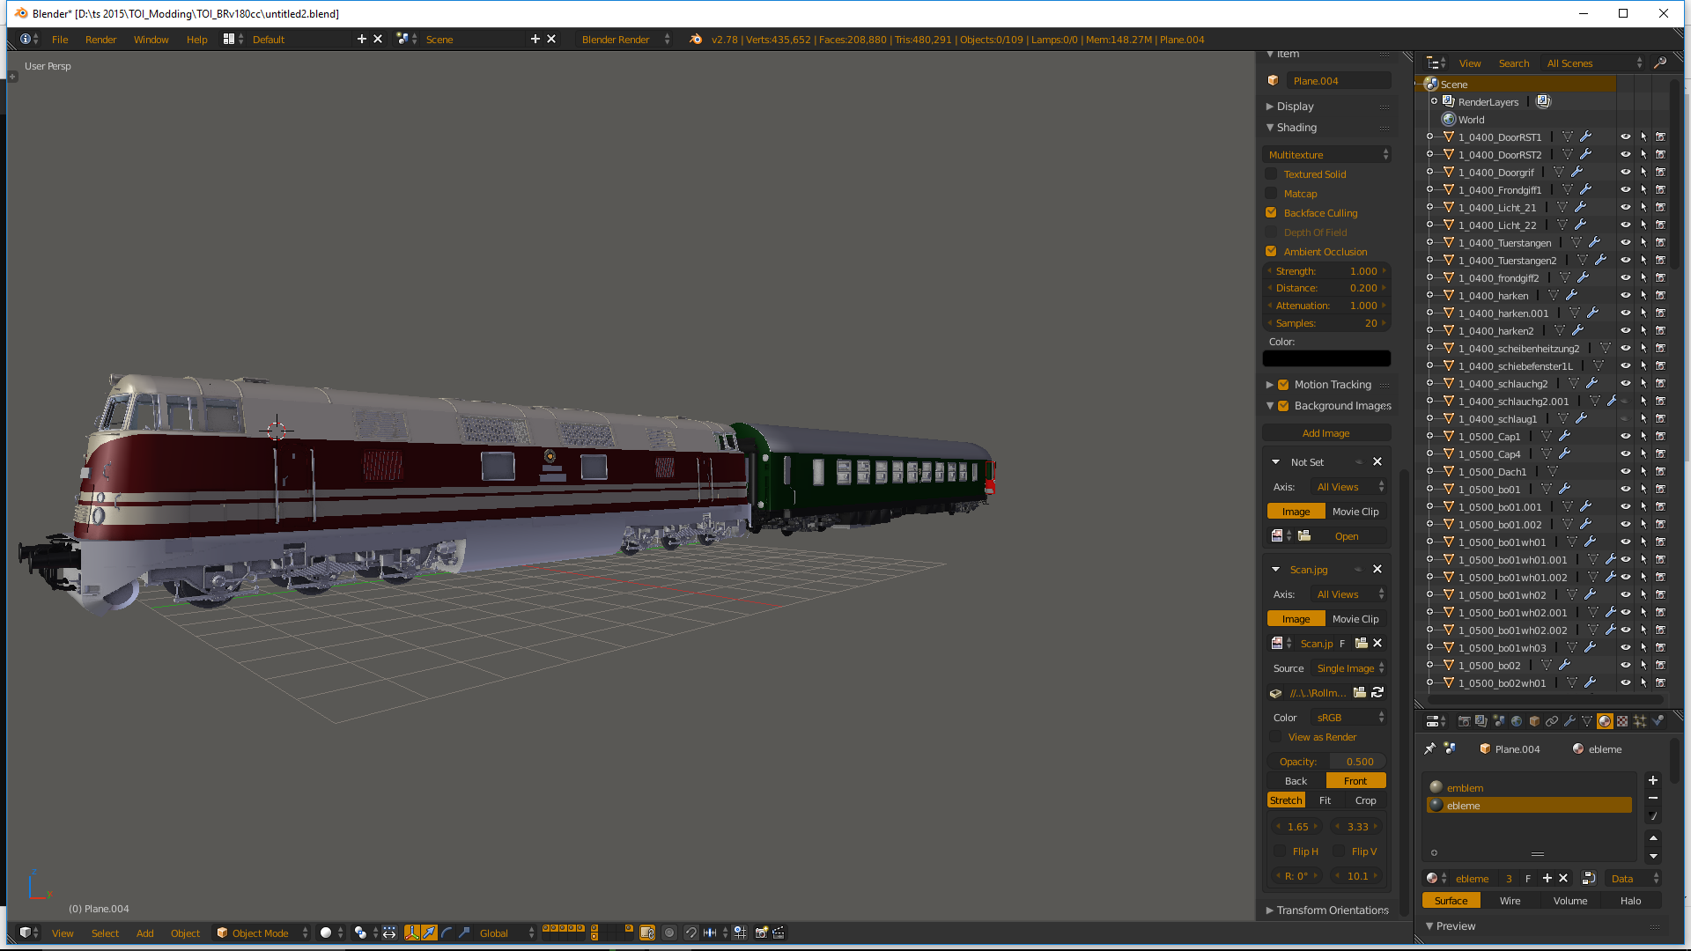
Task: Disable the Ambient Occlusion checkbox
Action: pyautogui.click(x=1271, y=252)
